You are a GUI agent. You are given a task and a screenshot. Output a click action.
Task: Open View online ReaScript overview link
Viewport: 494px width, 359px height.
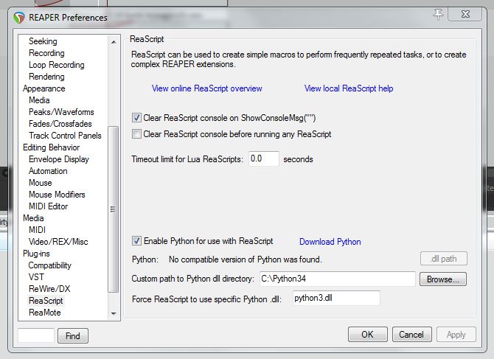[206, 88]
